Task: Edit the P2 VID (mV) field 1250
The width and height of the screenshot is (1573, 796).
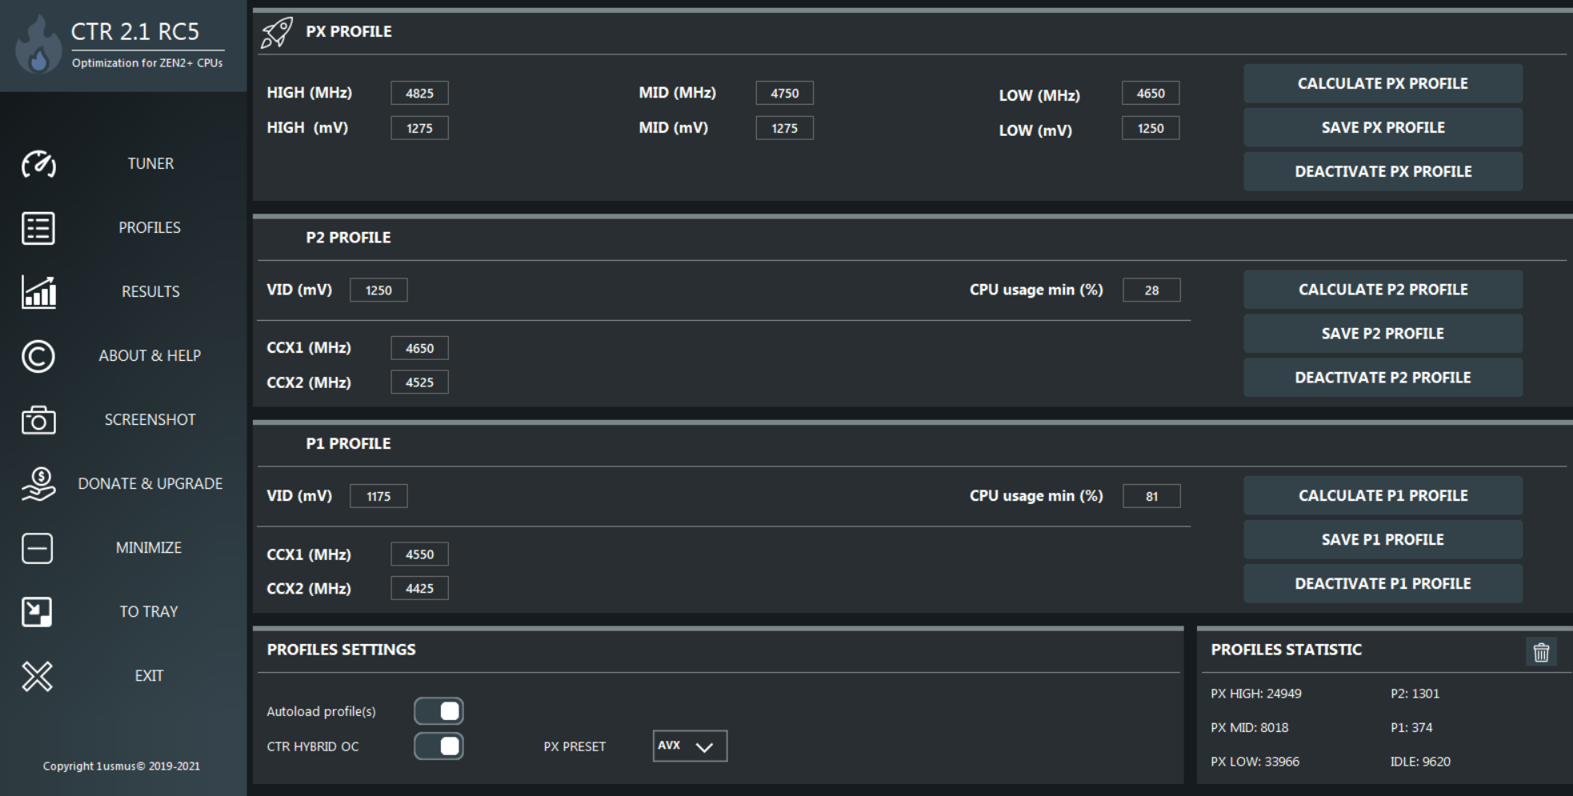Action: [x=378, y=290]
